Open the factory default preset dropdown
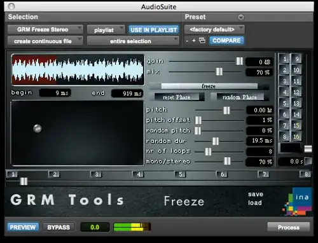This screenshot has height=243, width=318. point(214,29)
